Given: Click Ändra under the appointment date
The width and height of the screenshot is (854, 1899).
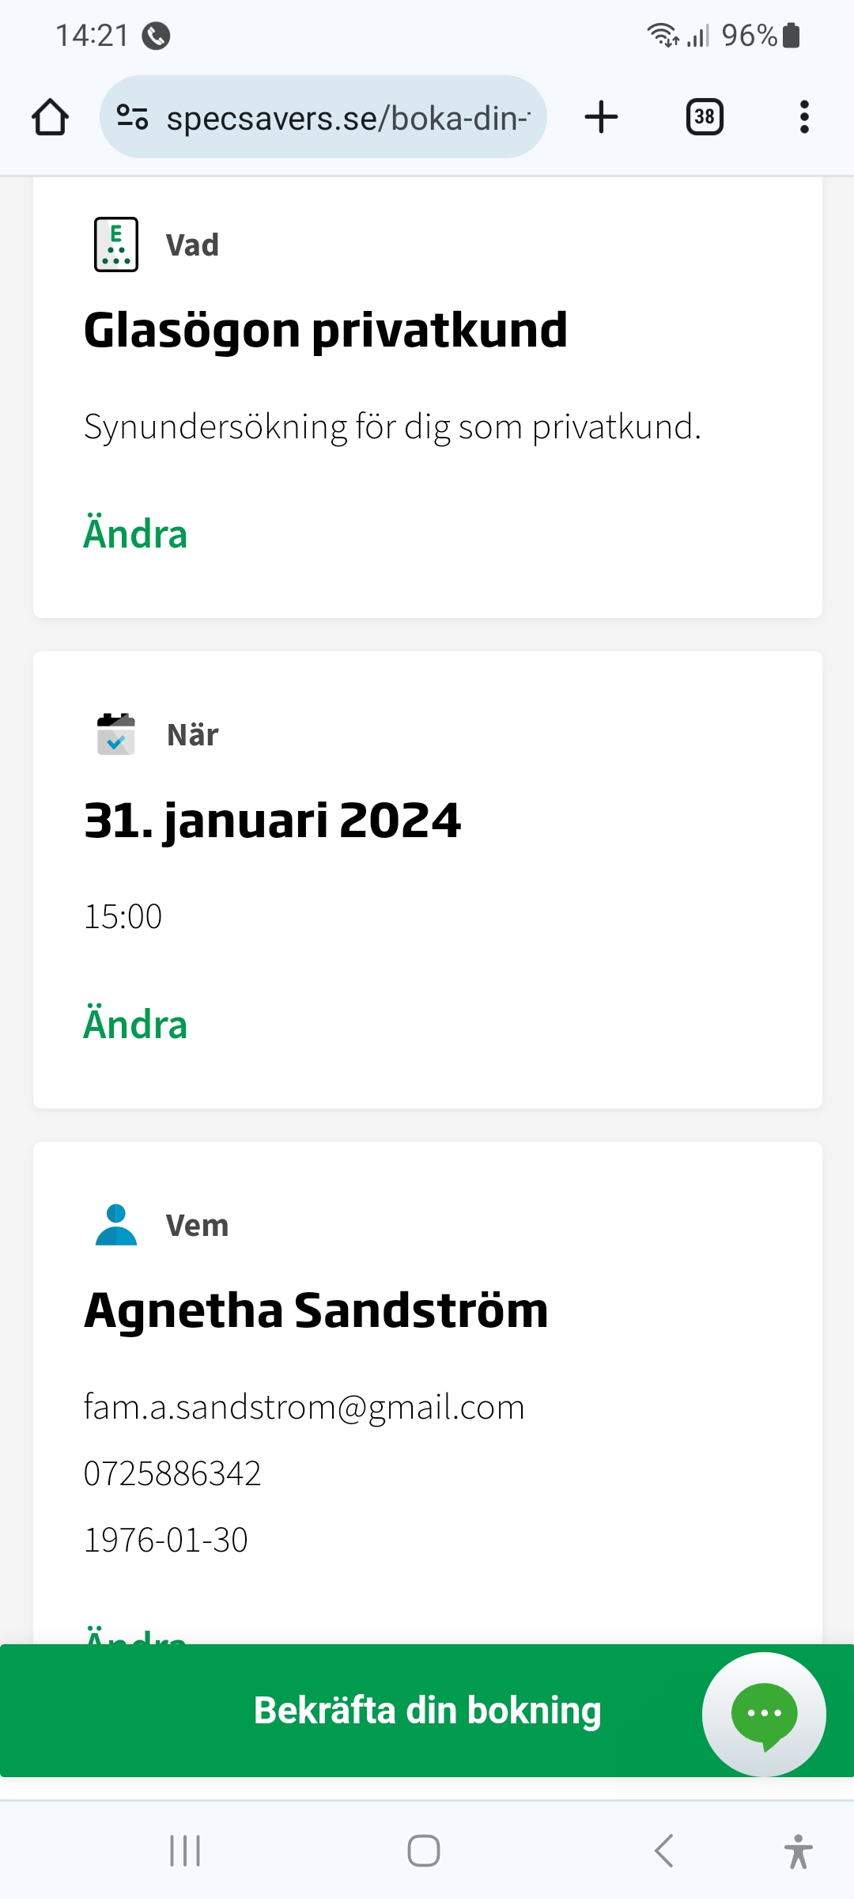Looking at the screenshot, I should (x=135, y=1024).
